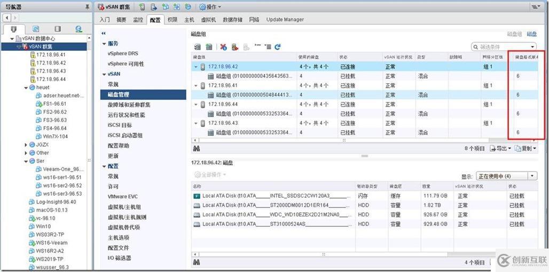
Task: Switch to the 监控 tab
Action: point(138,20)
